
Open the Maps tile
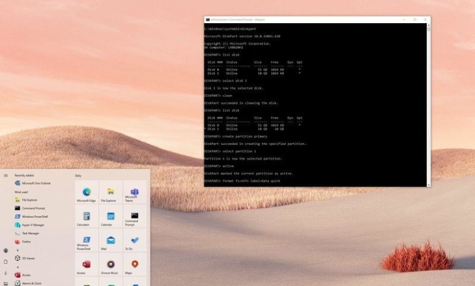click(135, 265)
